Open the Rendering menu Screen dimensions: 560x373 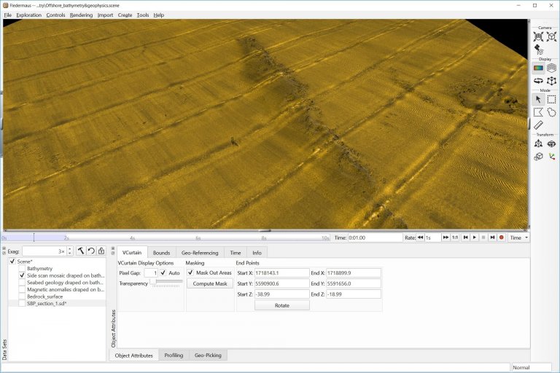pyautogui.click(x=81, y=15)
